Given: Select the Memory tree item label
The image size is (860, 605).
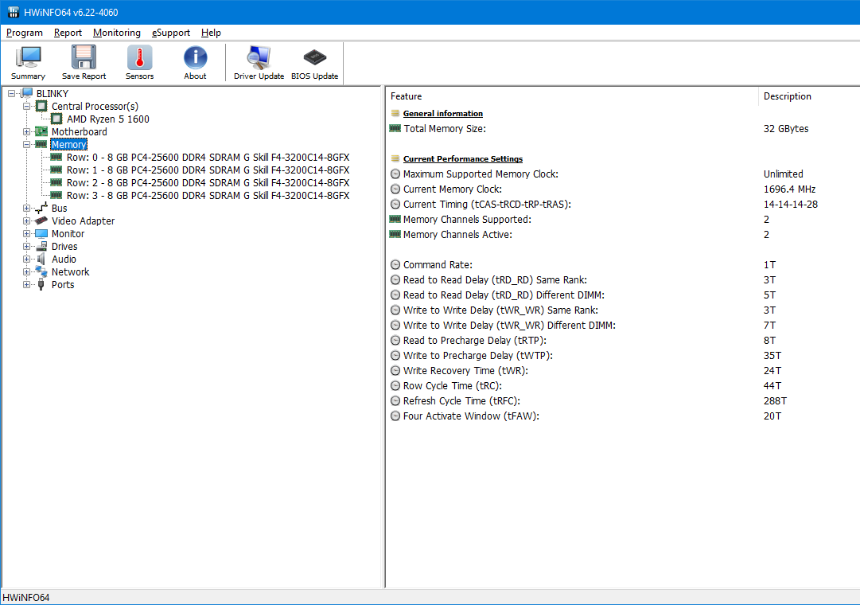Looking at the screenshot, I should pyautogui.click(x=68, y=144).
